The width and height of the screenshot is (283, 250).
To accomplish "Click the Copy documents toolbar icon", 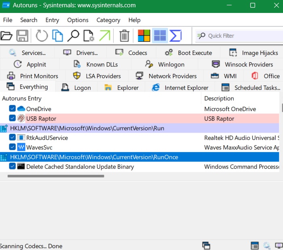I will 57,36.
